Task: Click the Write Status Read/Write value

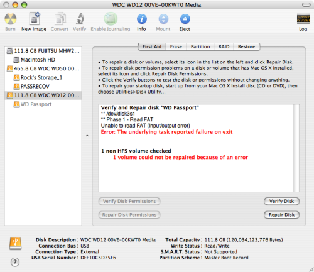Action: [x=217, y=246]
